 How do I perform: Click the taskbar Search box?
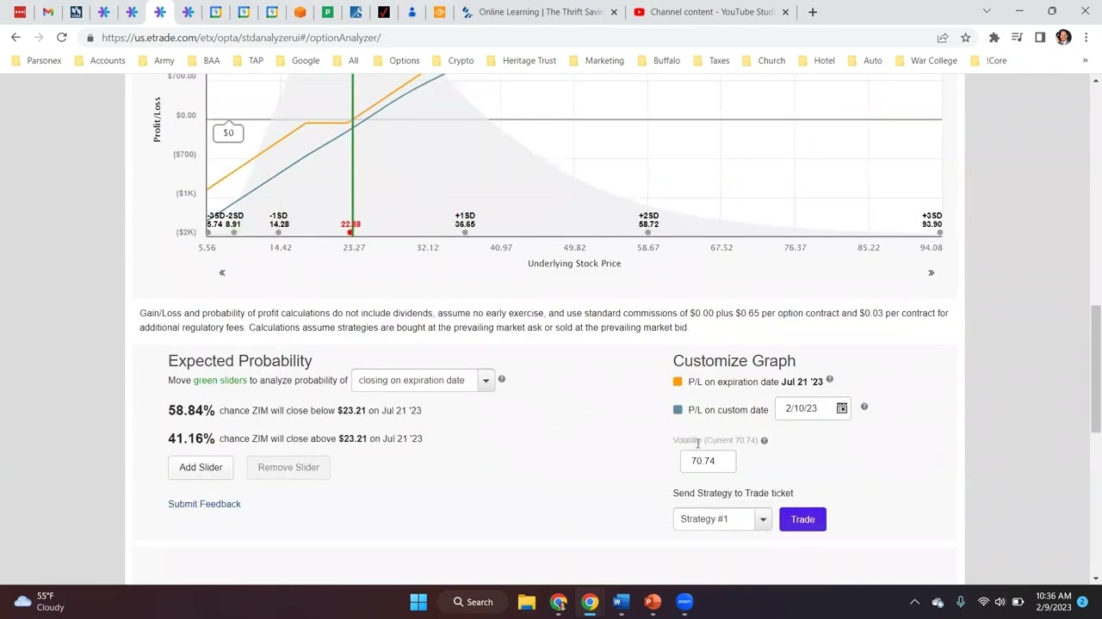pos(474,602)
